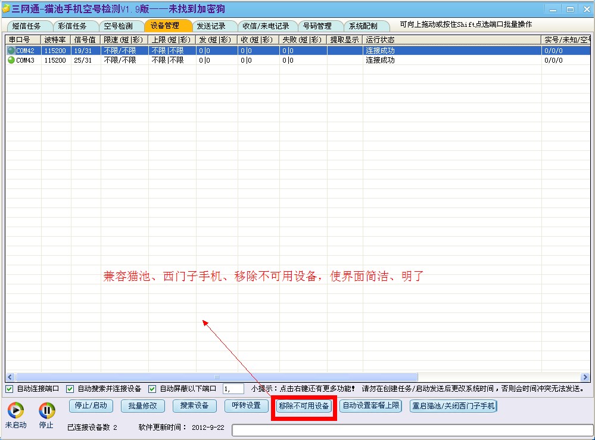Click the 连接成功 status of COM42
The width and height of the screenshot is (595, 440).
pyautogui.click(x=380, y=51)
